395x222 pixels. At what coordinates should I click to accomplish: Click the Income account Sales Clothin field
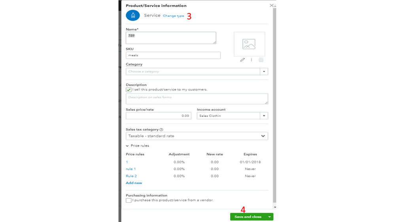pos(229,116)
